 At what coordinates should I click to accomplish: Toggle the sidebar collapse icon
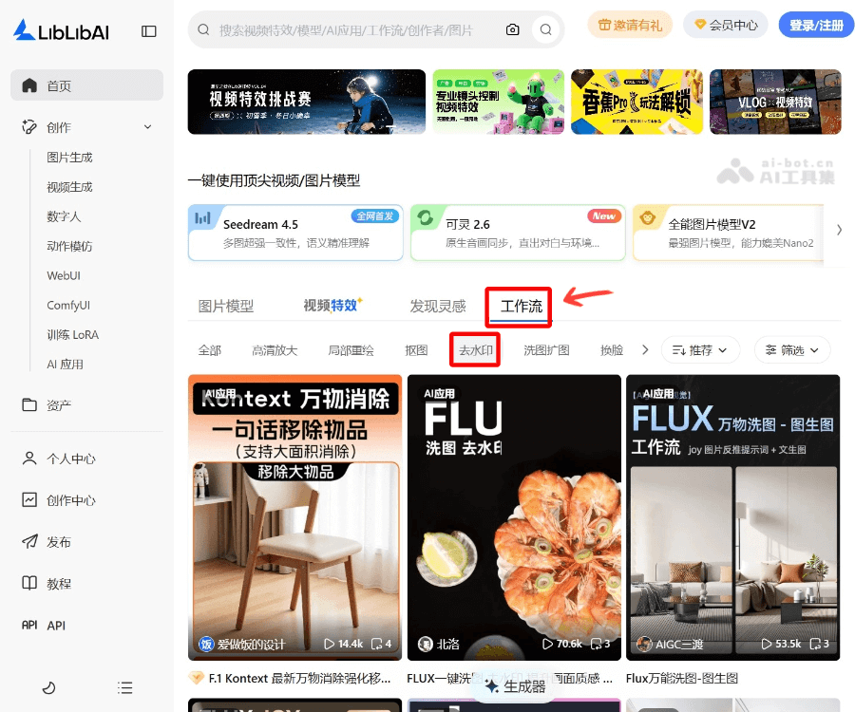(149, 30)
